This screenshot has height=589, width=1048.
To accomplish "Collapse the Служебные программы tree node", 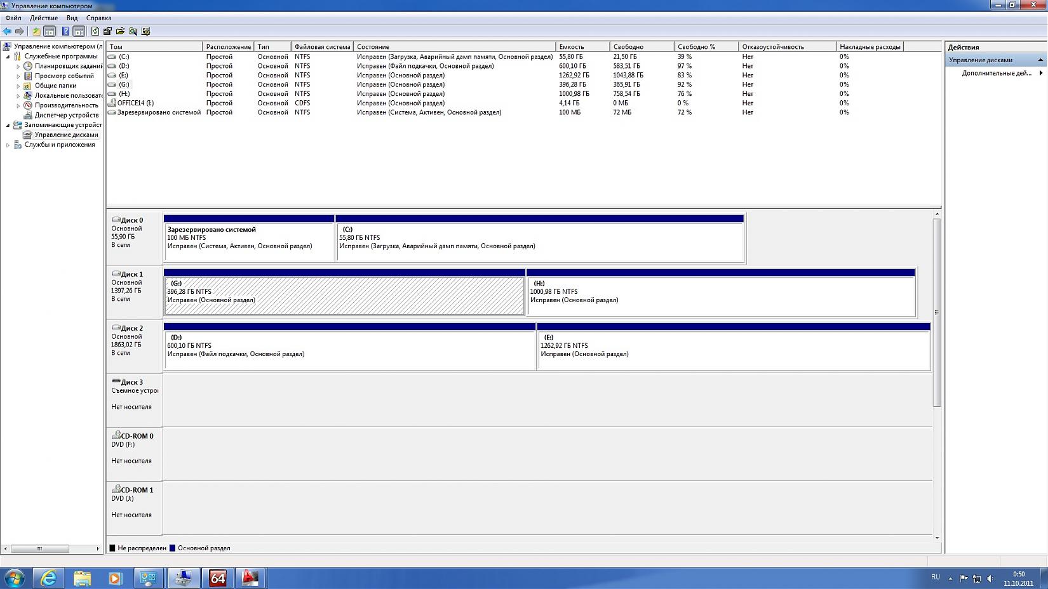I will point(8,56).
